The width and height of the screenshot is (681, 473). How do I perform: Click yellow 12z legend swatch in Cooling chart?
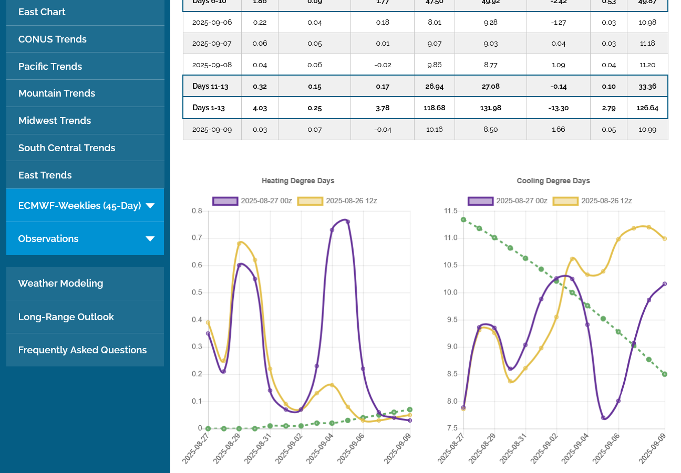(x=565, y=201)
